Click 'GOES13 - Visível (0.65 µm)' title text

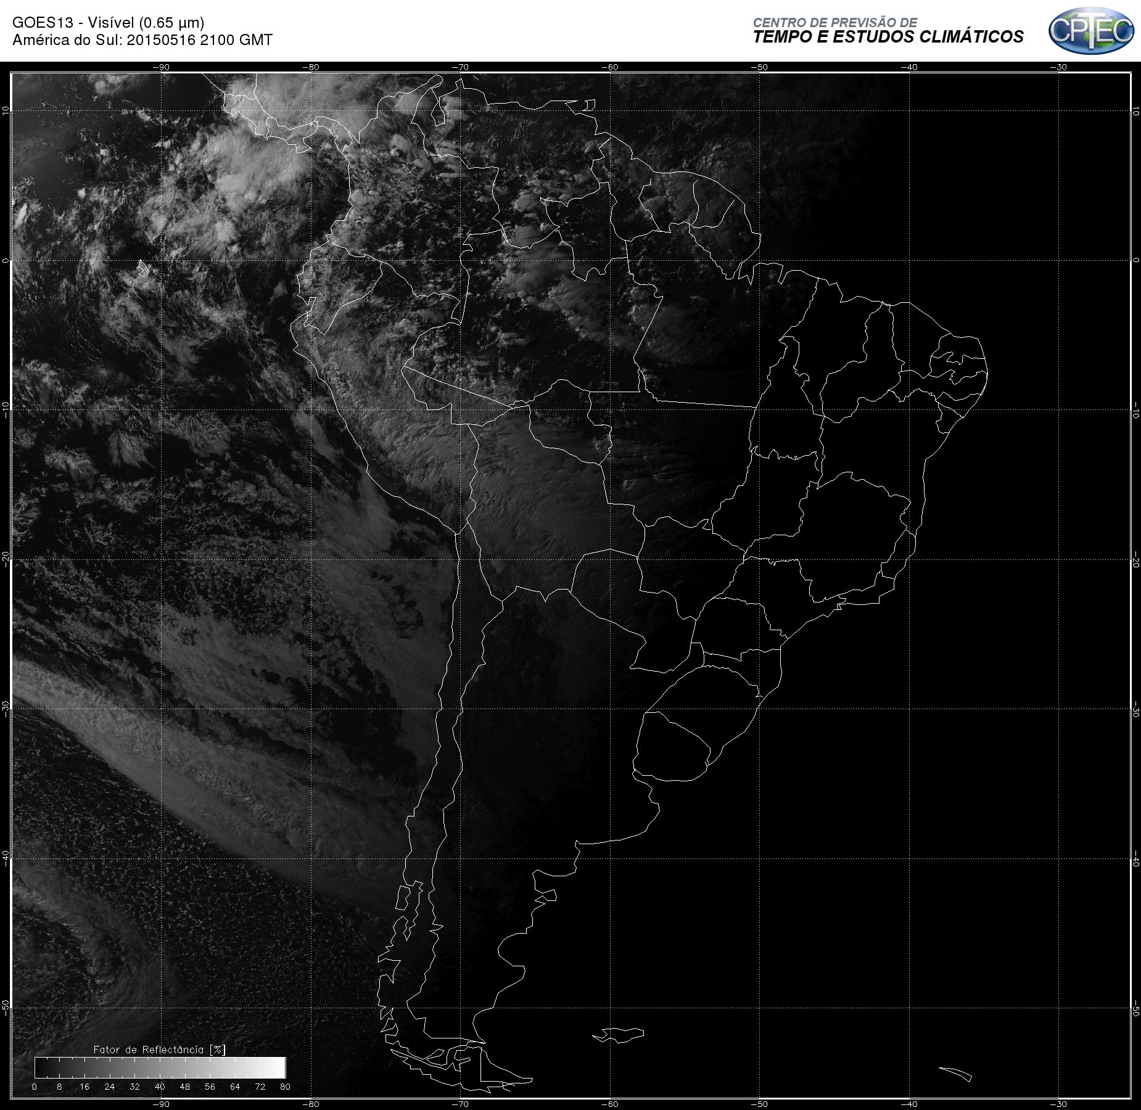click(x=108, y=23)
